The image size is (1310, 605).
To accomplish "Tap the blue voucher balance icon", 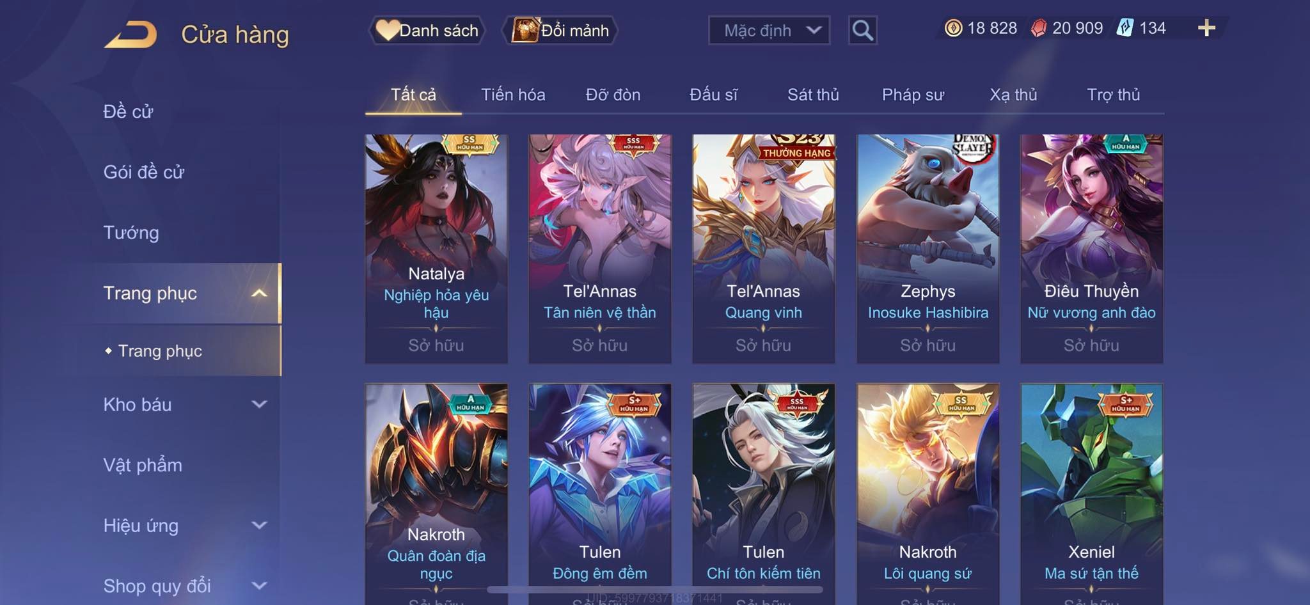I will 1125,28.
